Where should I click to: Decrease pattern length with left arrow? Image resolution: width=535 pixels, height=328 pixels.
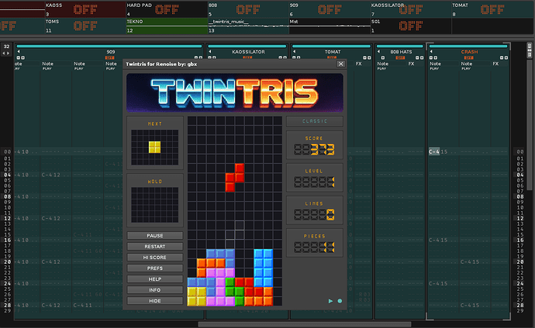point(4,53)
